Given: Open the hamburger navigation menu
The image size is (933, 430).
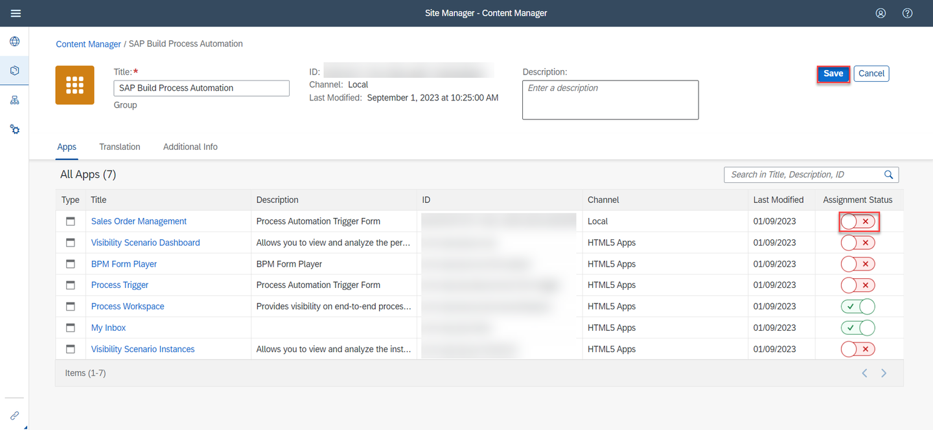Looking at the screenshot, I should (16, 13).
